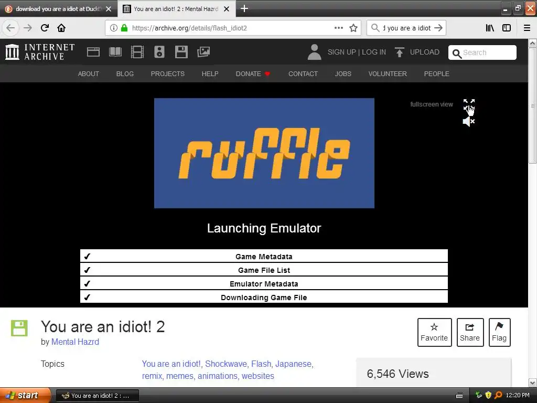Open the Web (Wayback) media icon
This screenshot has height=403, width=537.
pyautogui.click(x=93, y=52)
